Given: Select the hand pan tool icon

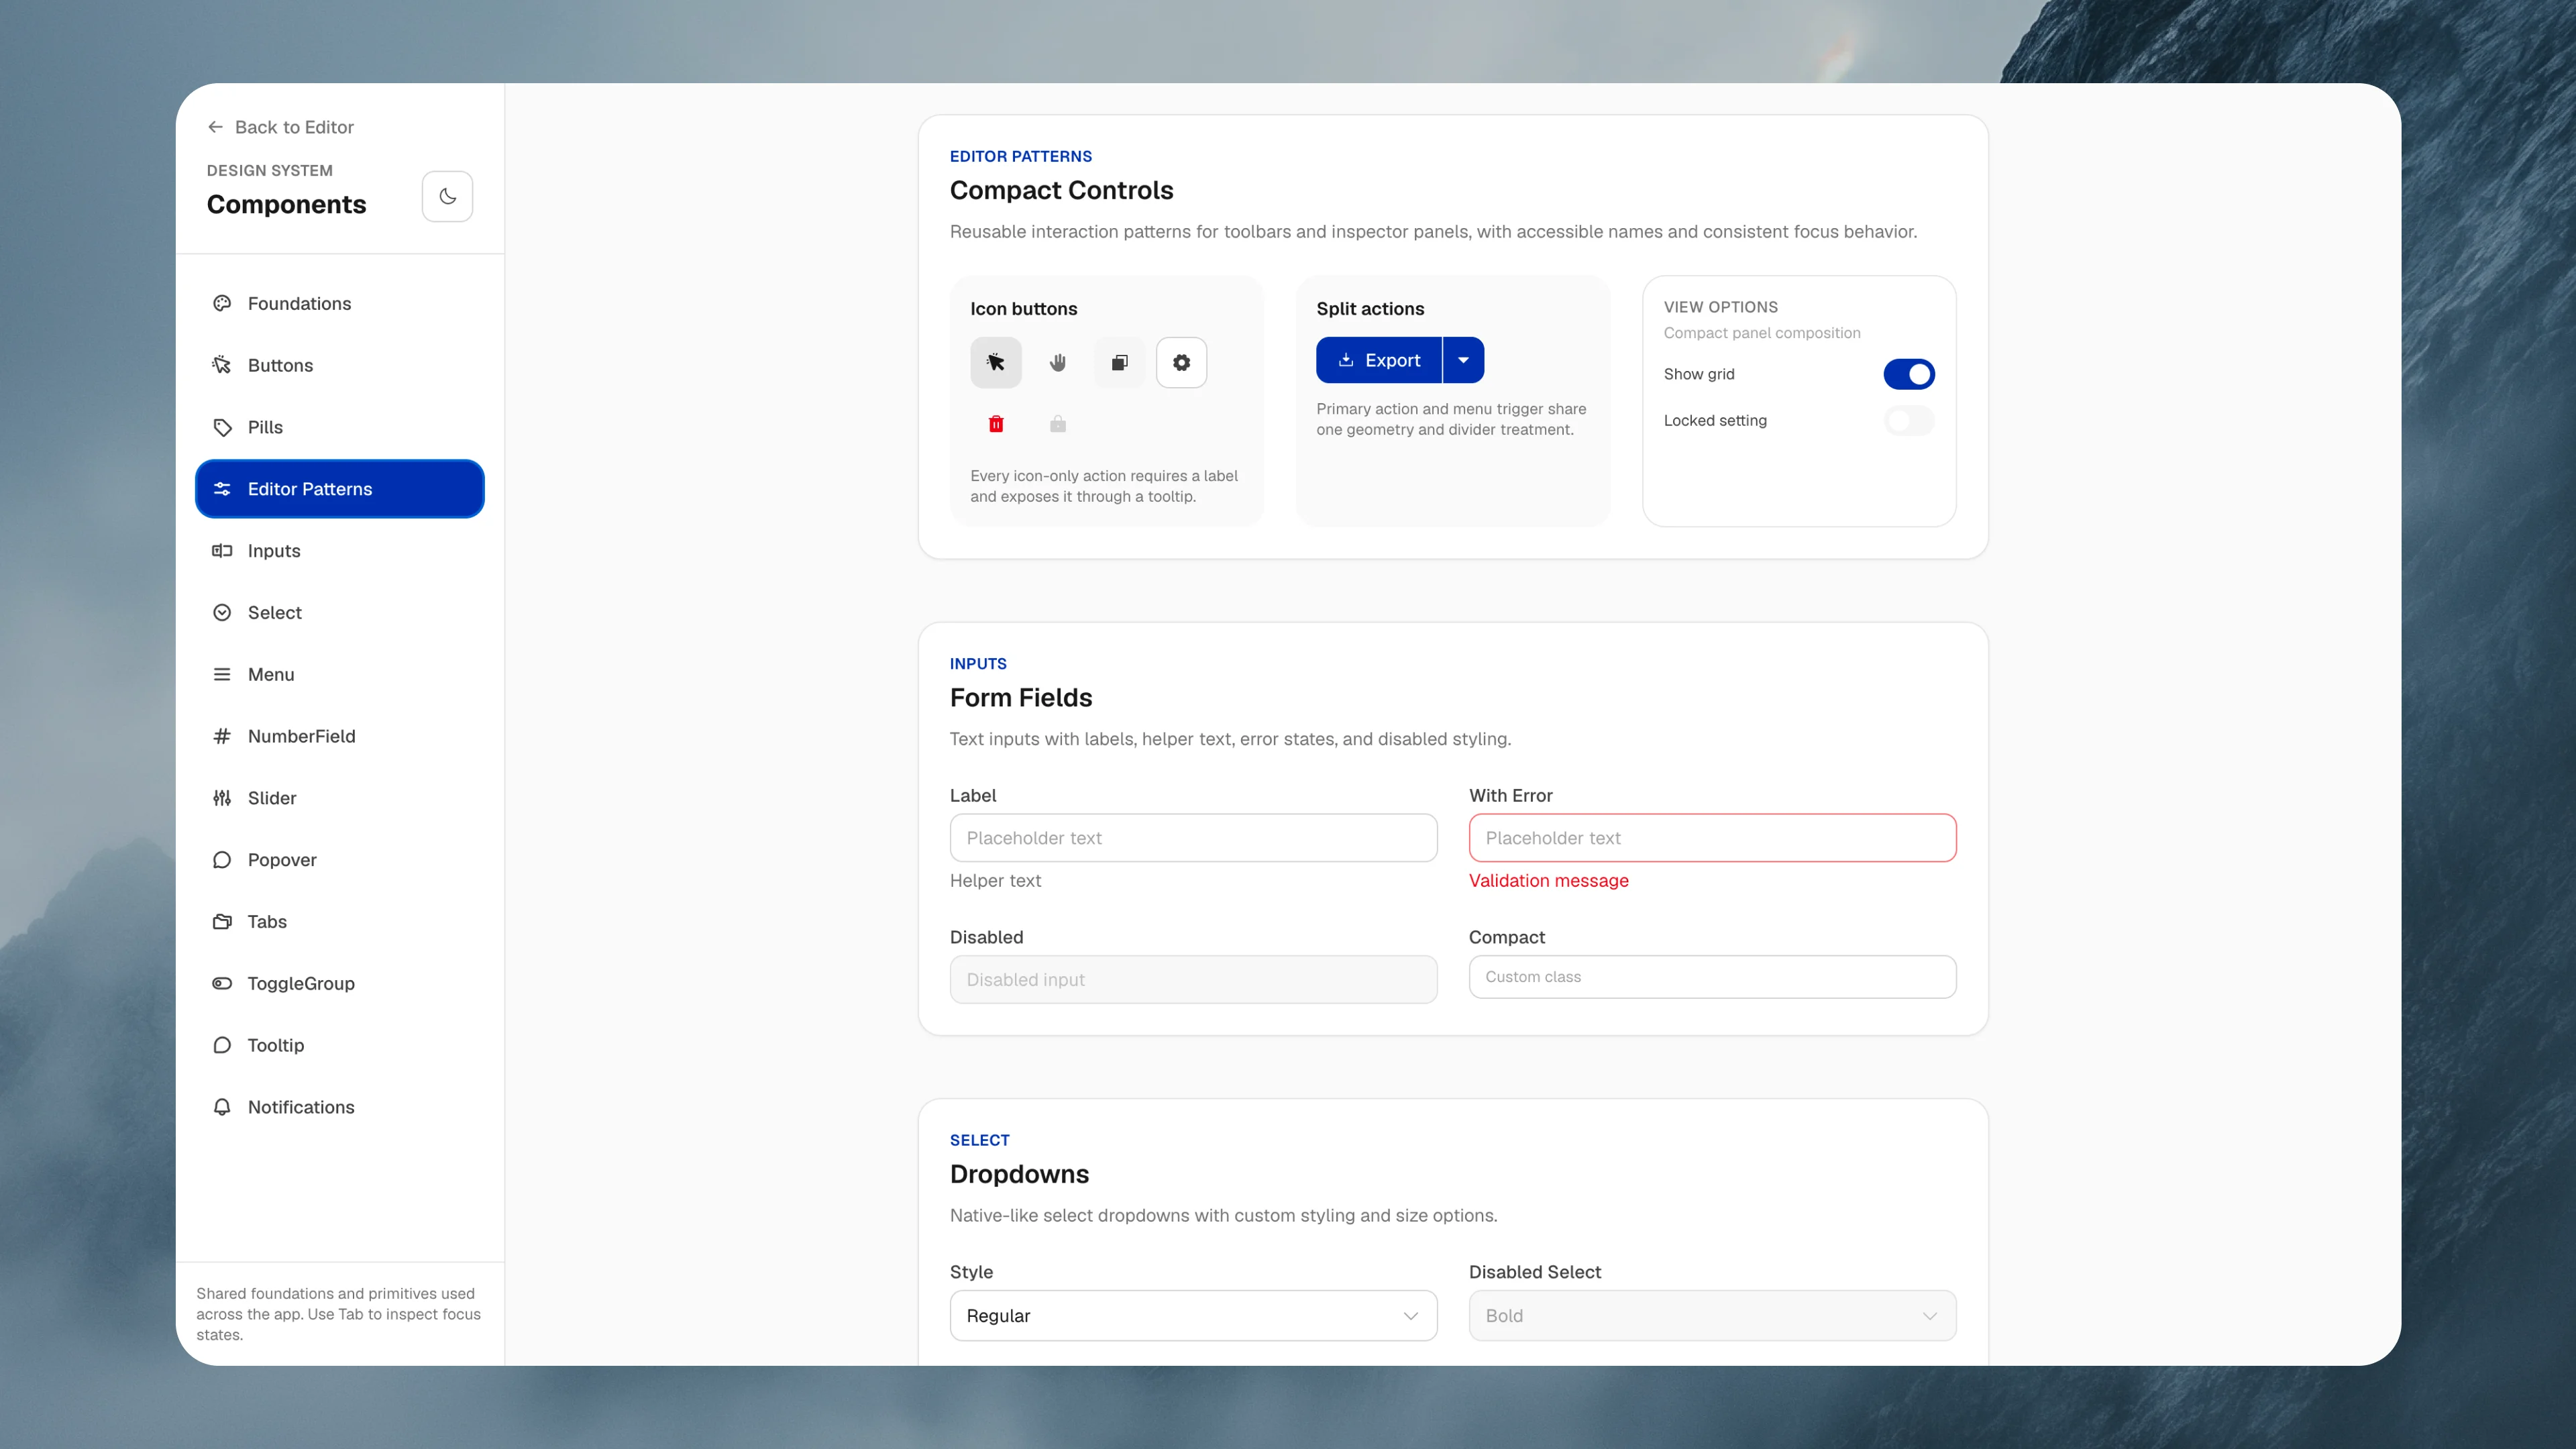Looking at the screenshot, I should coord(1057,362).
